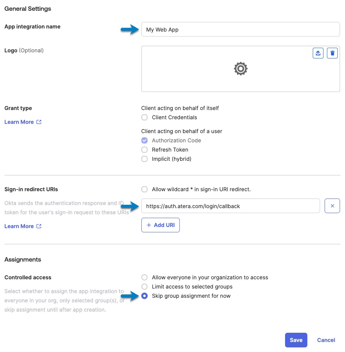The width and height of the screenshot is (345, 352).
Task: Click the upload logo icon
Action: pos(318,53)
